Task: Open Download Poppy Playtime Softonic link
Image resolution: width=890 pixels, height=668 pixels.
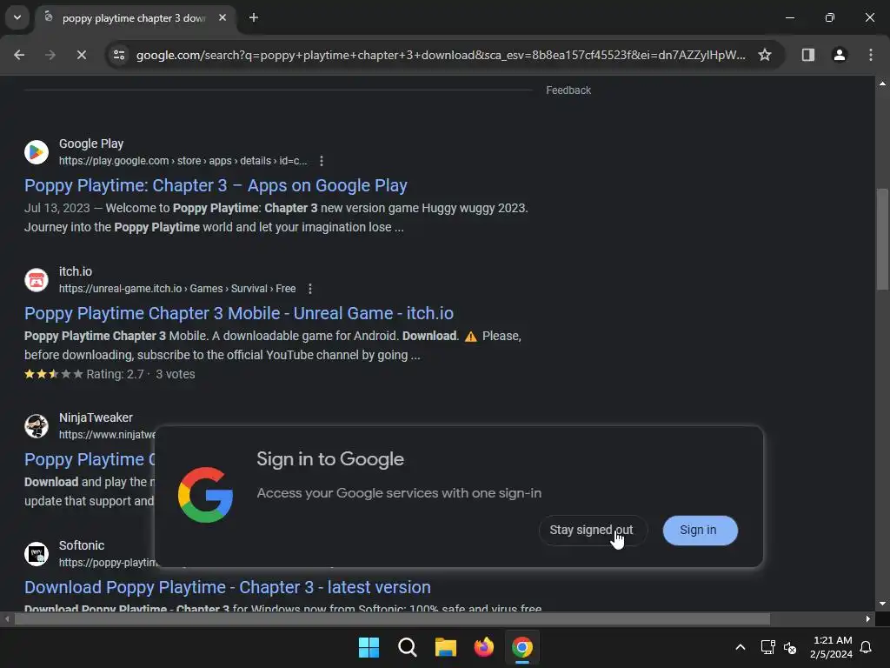Action: [228, 587]
